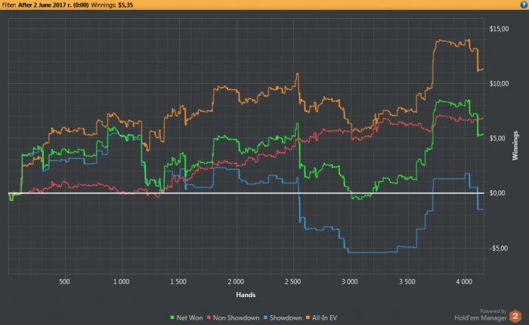Click the Hold'em Manager 2 logo icon
529x325 pixels.
click(x=515, y=316)
